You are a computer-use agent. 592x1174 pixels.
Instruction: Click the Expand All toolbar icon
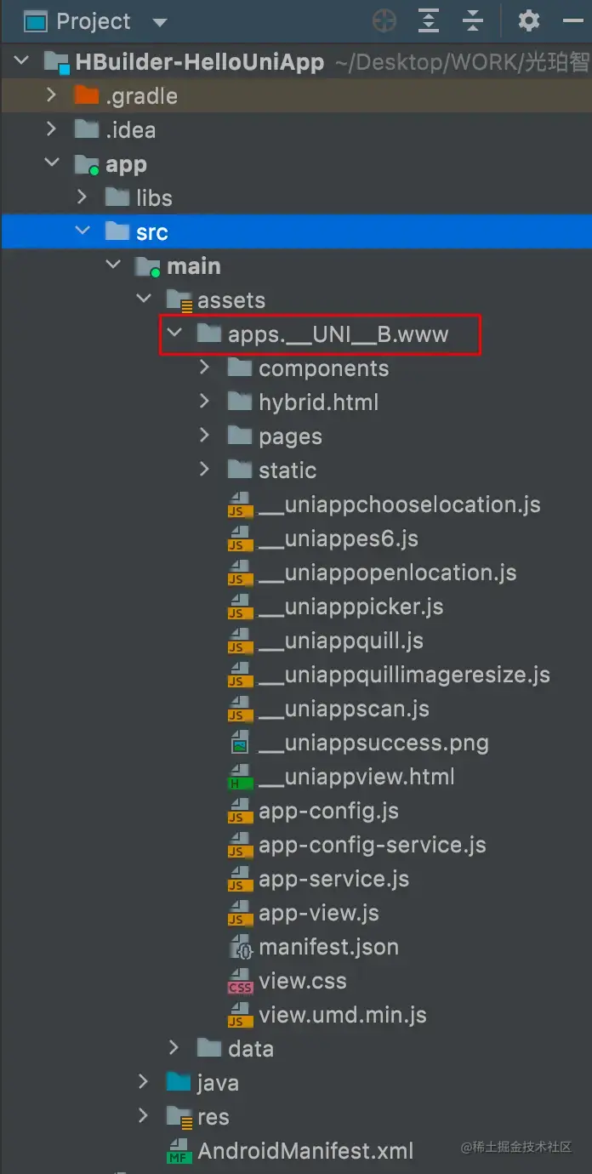pos(429,20)
